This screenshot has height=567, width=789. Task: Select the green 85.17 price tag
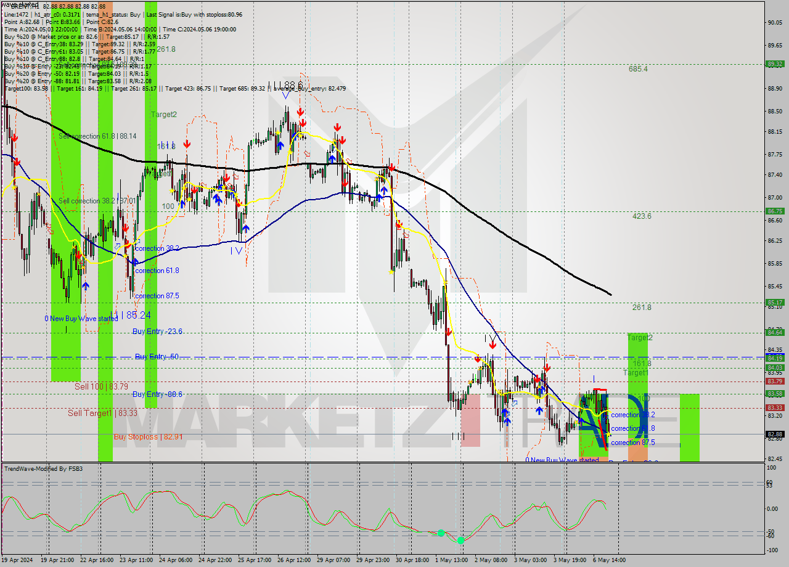click(x=775, y=303)
